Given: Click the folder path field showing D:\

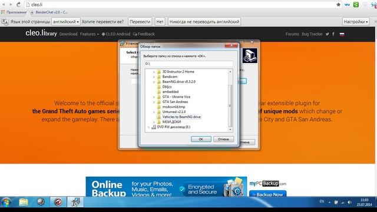Looking at the screenshot, I should (x=188, y=64).
